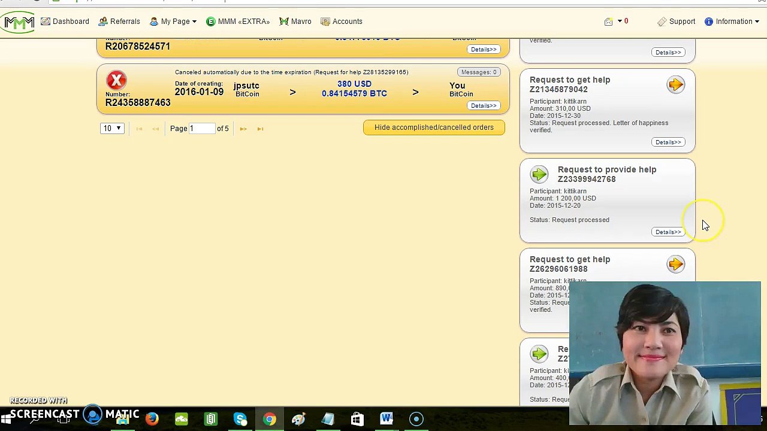
Task: Select order number R24358887463 text
Action: (138, 102)
